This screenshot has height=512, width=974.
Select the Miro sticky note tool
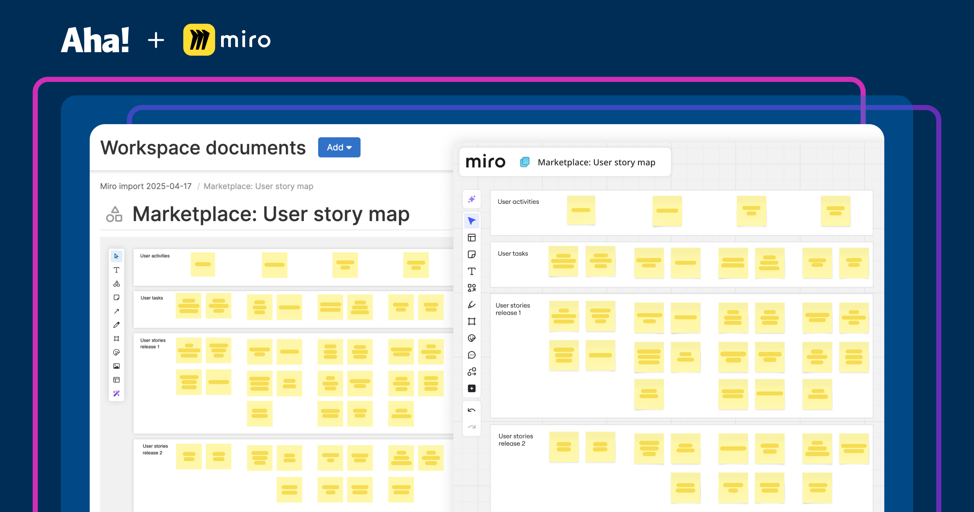472,254
